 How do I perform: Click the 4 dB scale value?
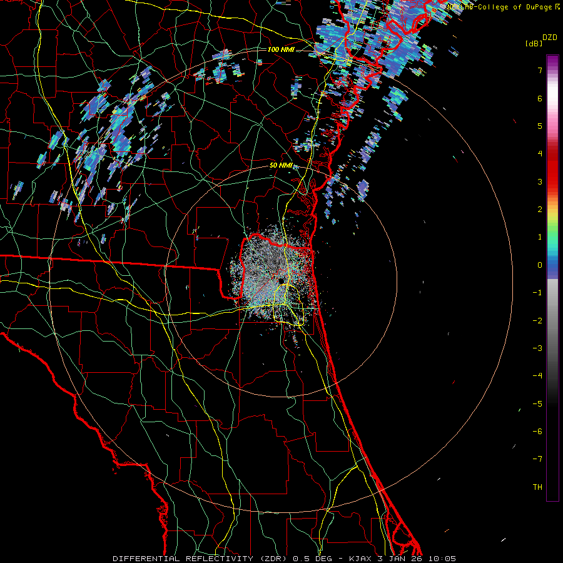pyautogui.click(x=540, y=154)
